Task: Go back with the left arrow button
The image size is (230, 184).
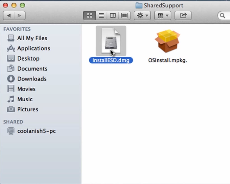Action: (x=9, y=16)
